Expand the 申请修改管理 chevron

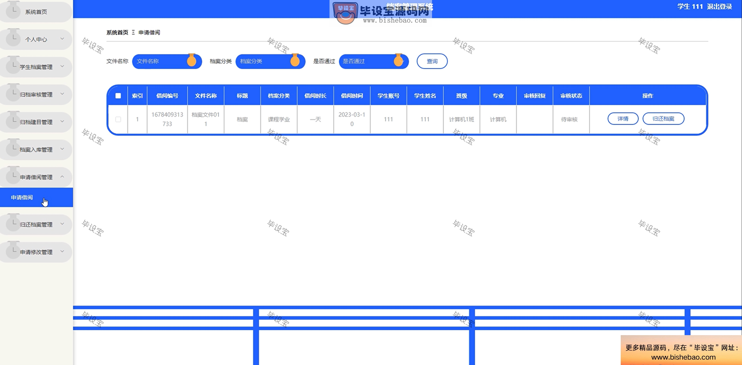62,251
